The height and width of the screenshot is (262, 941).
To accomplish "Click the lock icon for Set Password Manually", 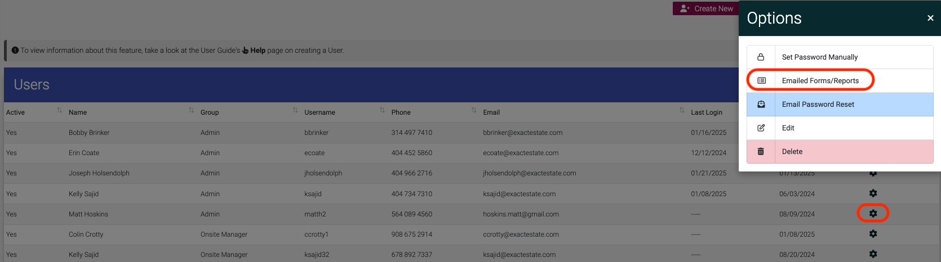I will click(761, 57).
